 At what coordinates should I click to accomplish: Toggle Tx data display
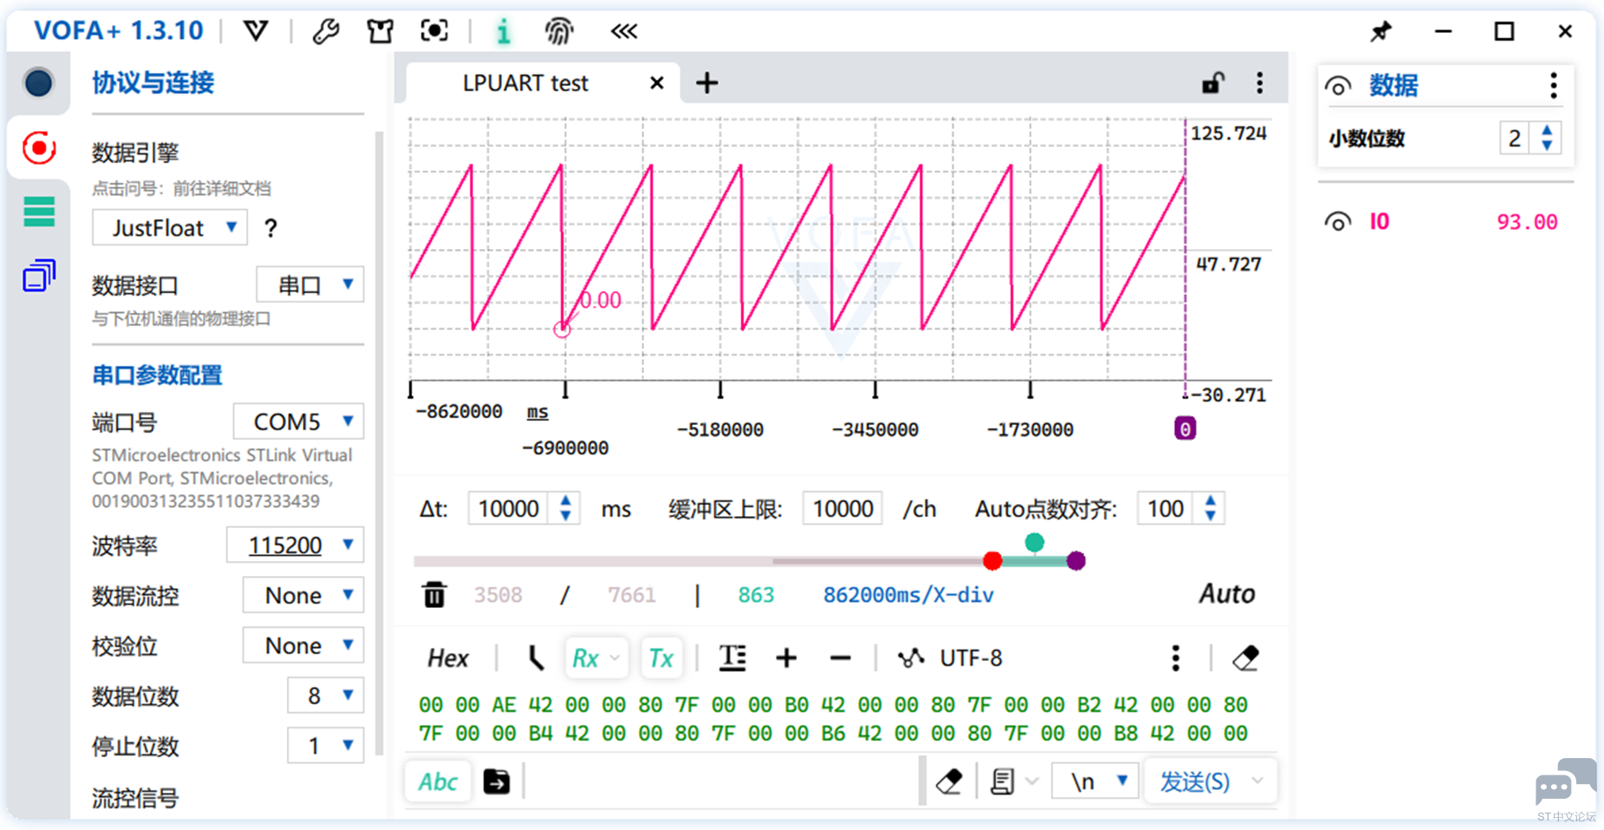pos(662,658)
